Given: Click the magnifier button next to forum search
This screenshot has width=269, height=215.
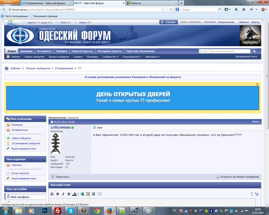Looking at the screenshot, I should pyautogui.click(x=254, y=51).
